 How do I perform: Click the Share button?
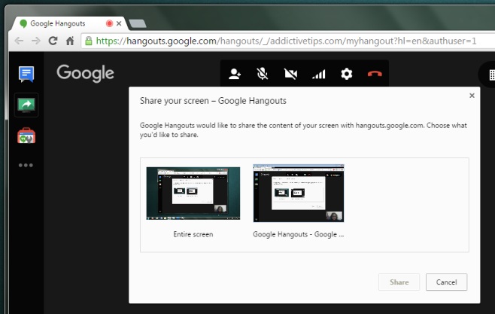399,282
